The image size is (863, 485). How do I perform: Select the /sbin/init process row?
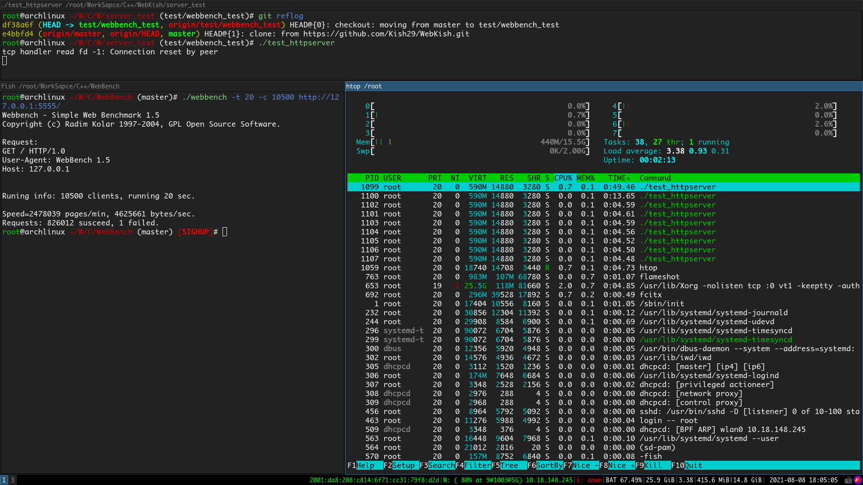pyautogui.click(x=603, y=304)
